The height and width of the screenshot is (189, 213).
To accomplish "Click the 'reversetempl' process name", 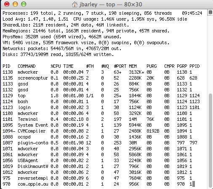I will click(x=33, y=178).
